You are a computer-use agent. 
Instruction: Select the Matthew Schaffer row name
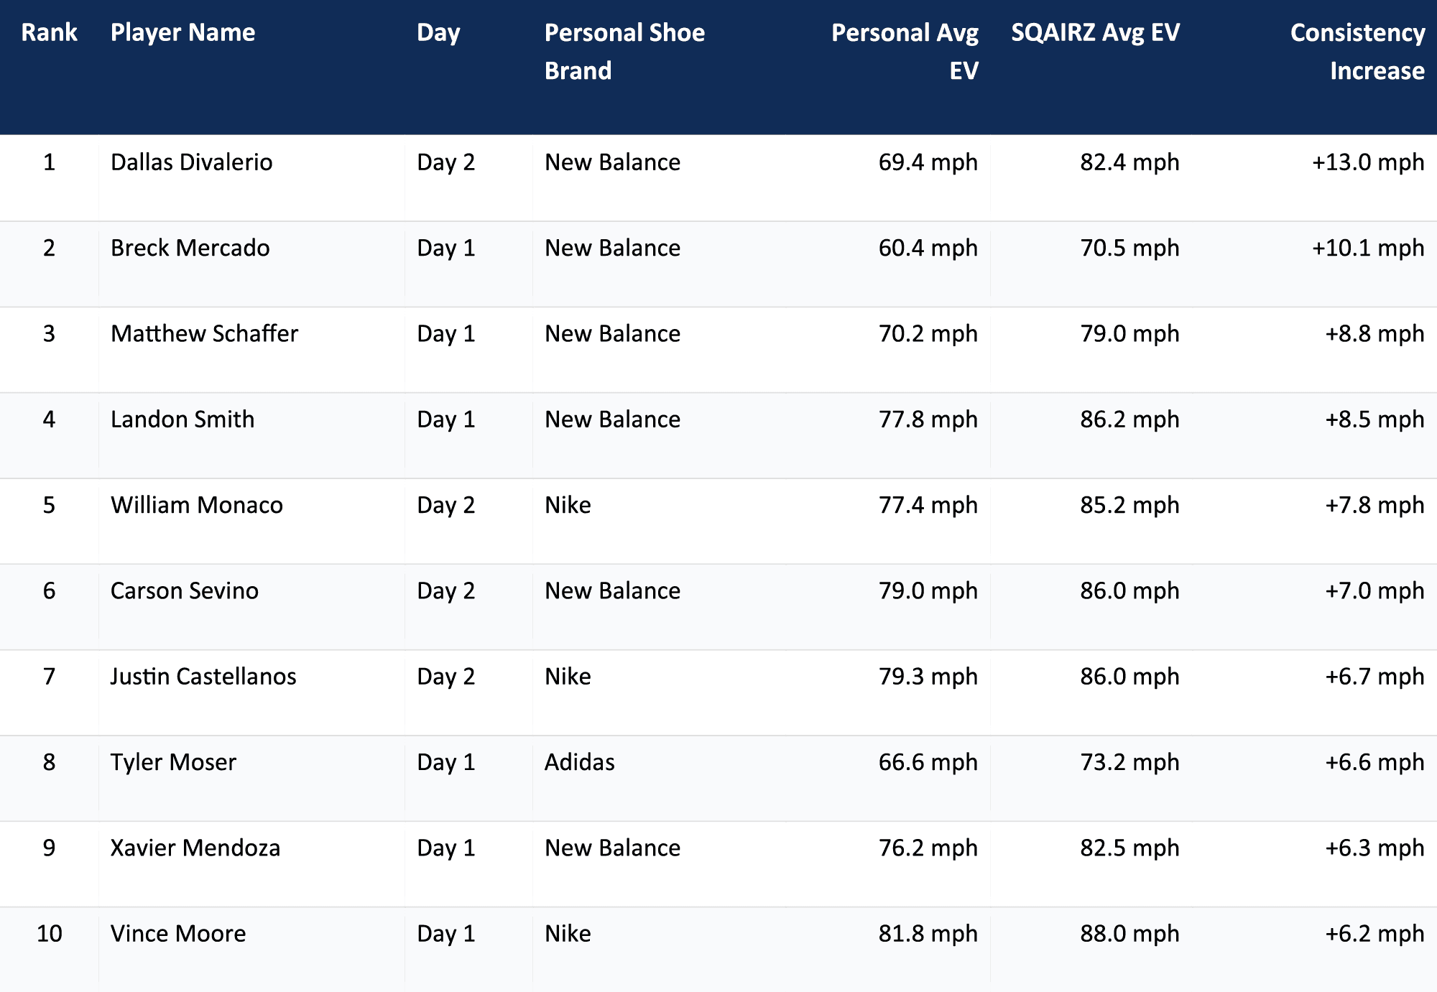[x=204, y=334]
